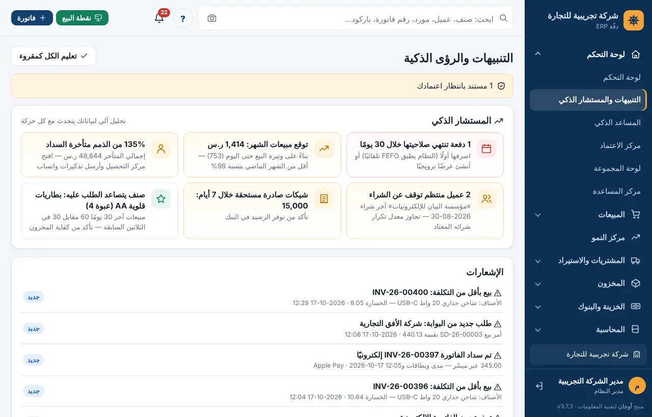Click the camera barcode scan icon
Screen dimensions: 652x417
212,18
